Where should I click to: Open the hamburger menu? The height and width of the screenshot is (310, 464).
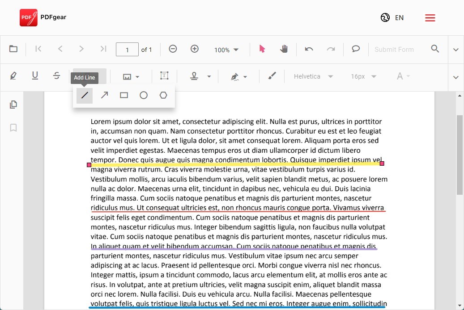[x=430, y=17]
